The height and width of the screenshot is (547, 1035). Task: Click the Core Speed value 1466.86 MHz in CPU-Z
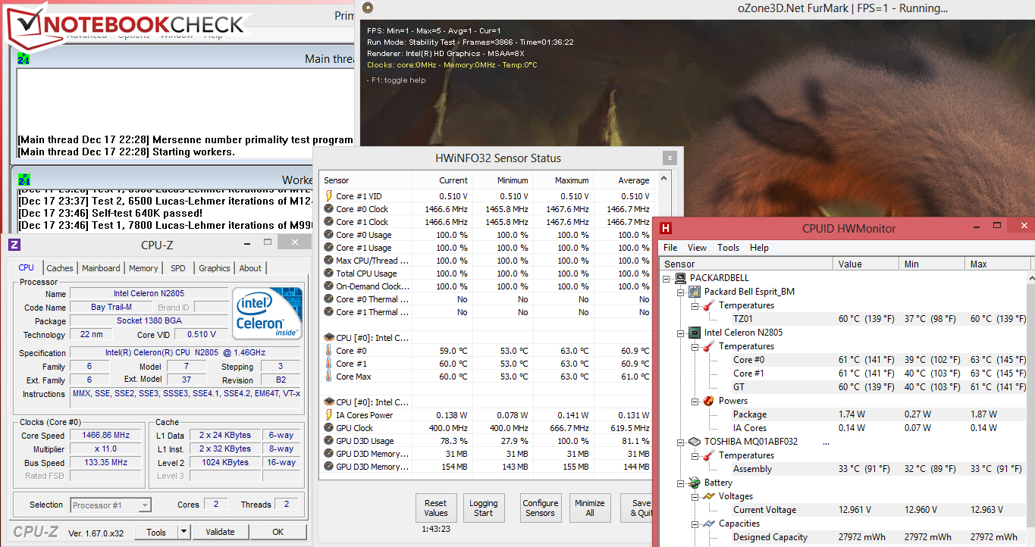[105, 436]
